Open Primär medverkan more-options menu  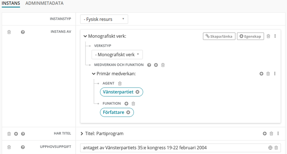point(275,74)
